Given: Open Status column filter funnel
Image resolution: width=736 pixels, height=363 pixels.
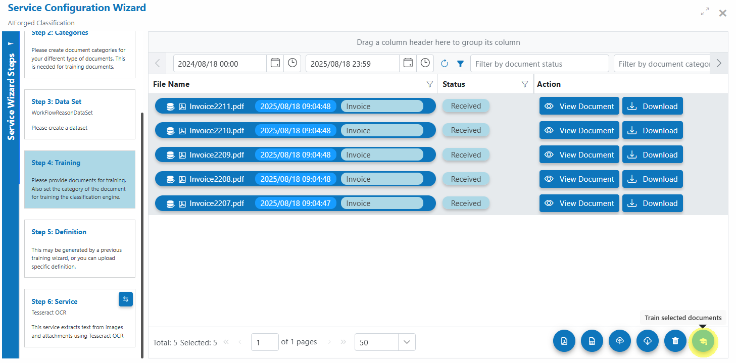Looking at the screenshot, I should (525, 84).
